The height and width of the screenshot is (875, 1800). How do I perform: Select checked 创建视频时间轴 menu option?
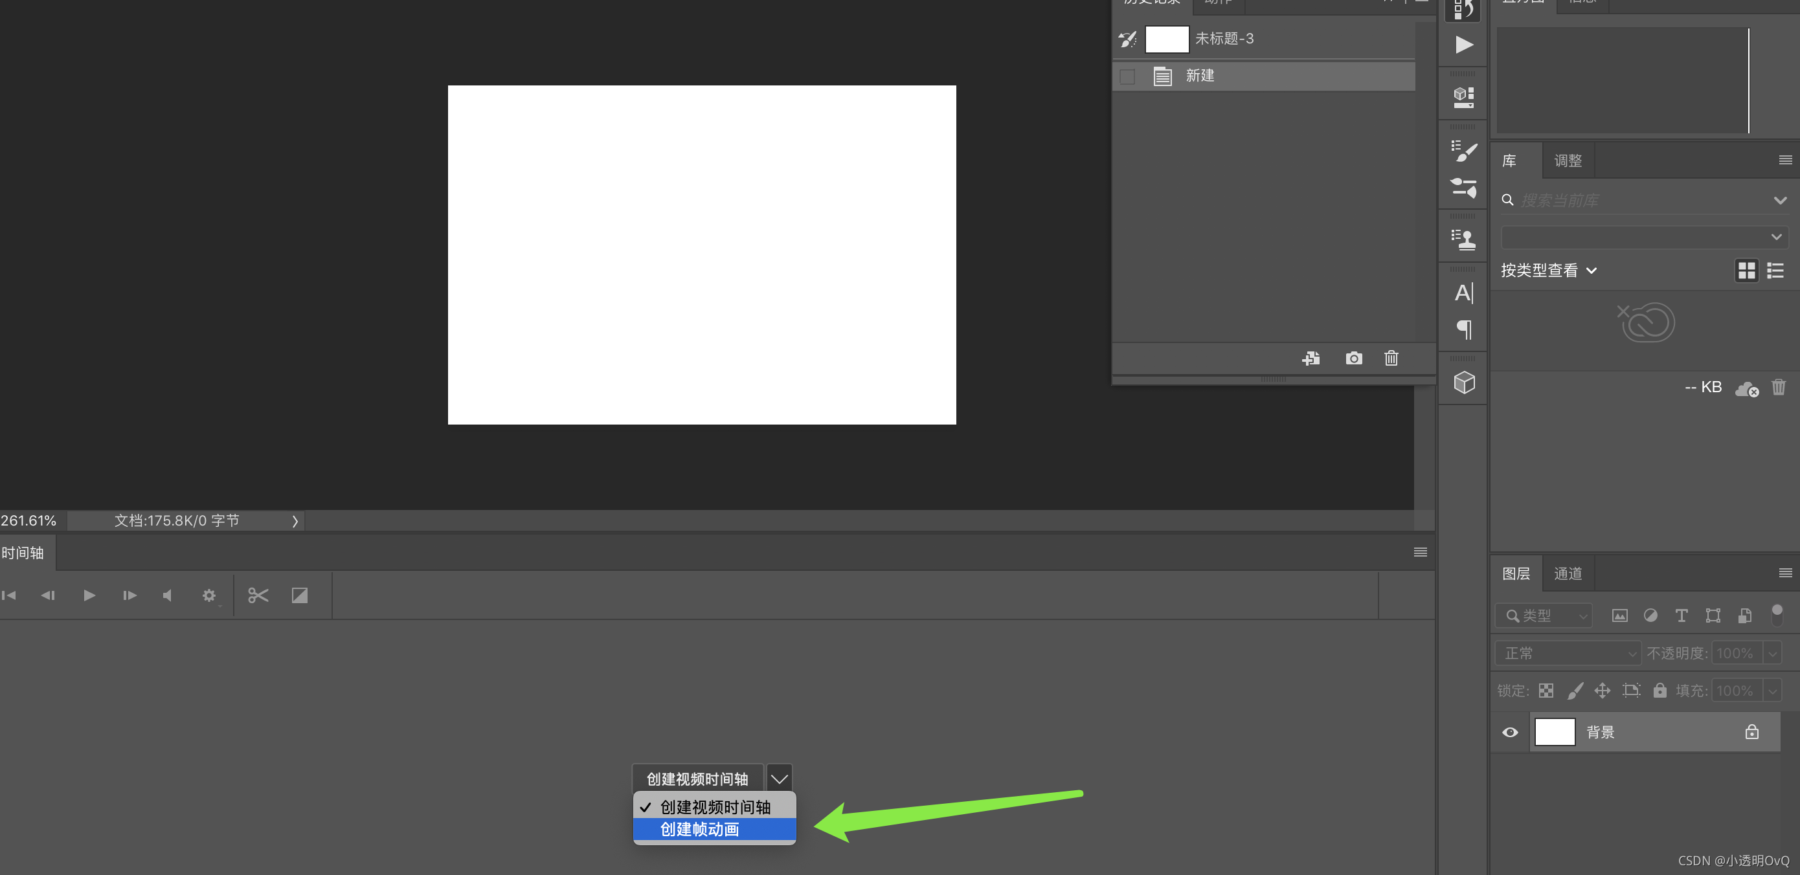pos(714,807)
